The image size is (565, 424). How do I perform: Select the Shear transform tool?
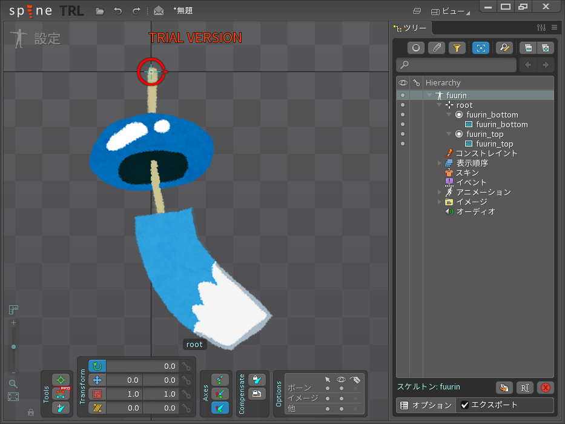97,408
